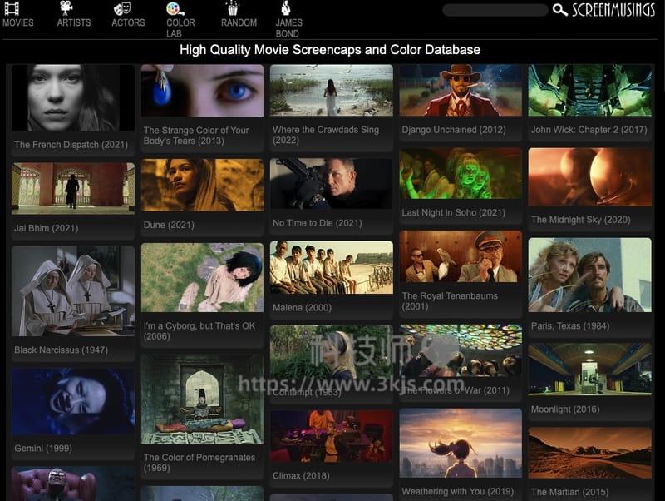Open Malena (2000) thumbnail

tap(331, 267)
